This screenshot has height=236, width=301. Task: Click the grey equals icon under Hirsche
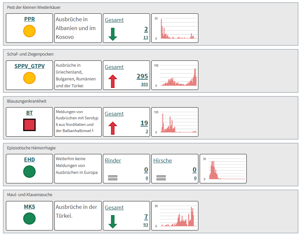pyautogui.click(x=161, y=178)
